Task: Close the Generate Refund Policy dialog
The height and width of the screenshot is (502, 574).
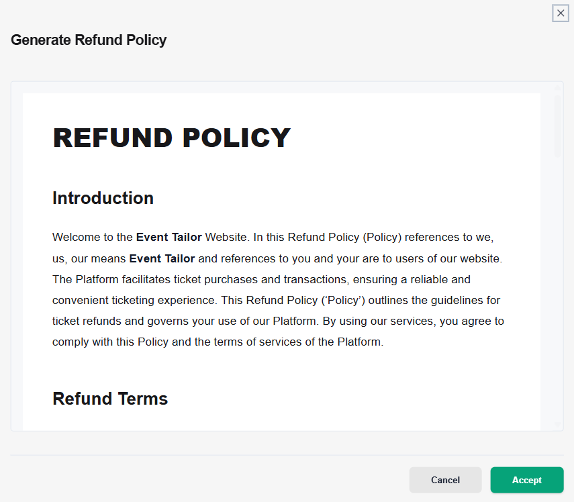Action: 561,13
